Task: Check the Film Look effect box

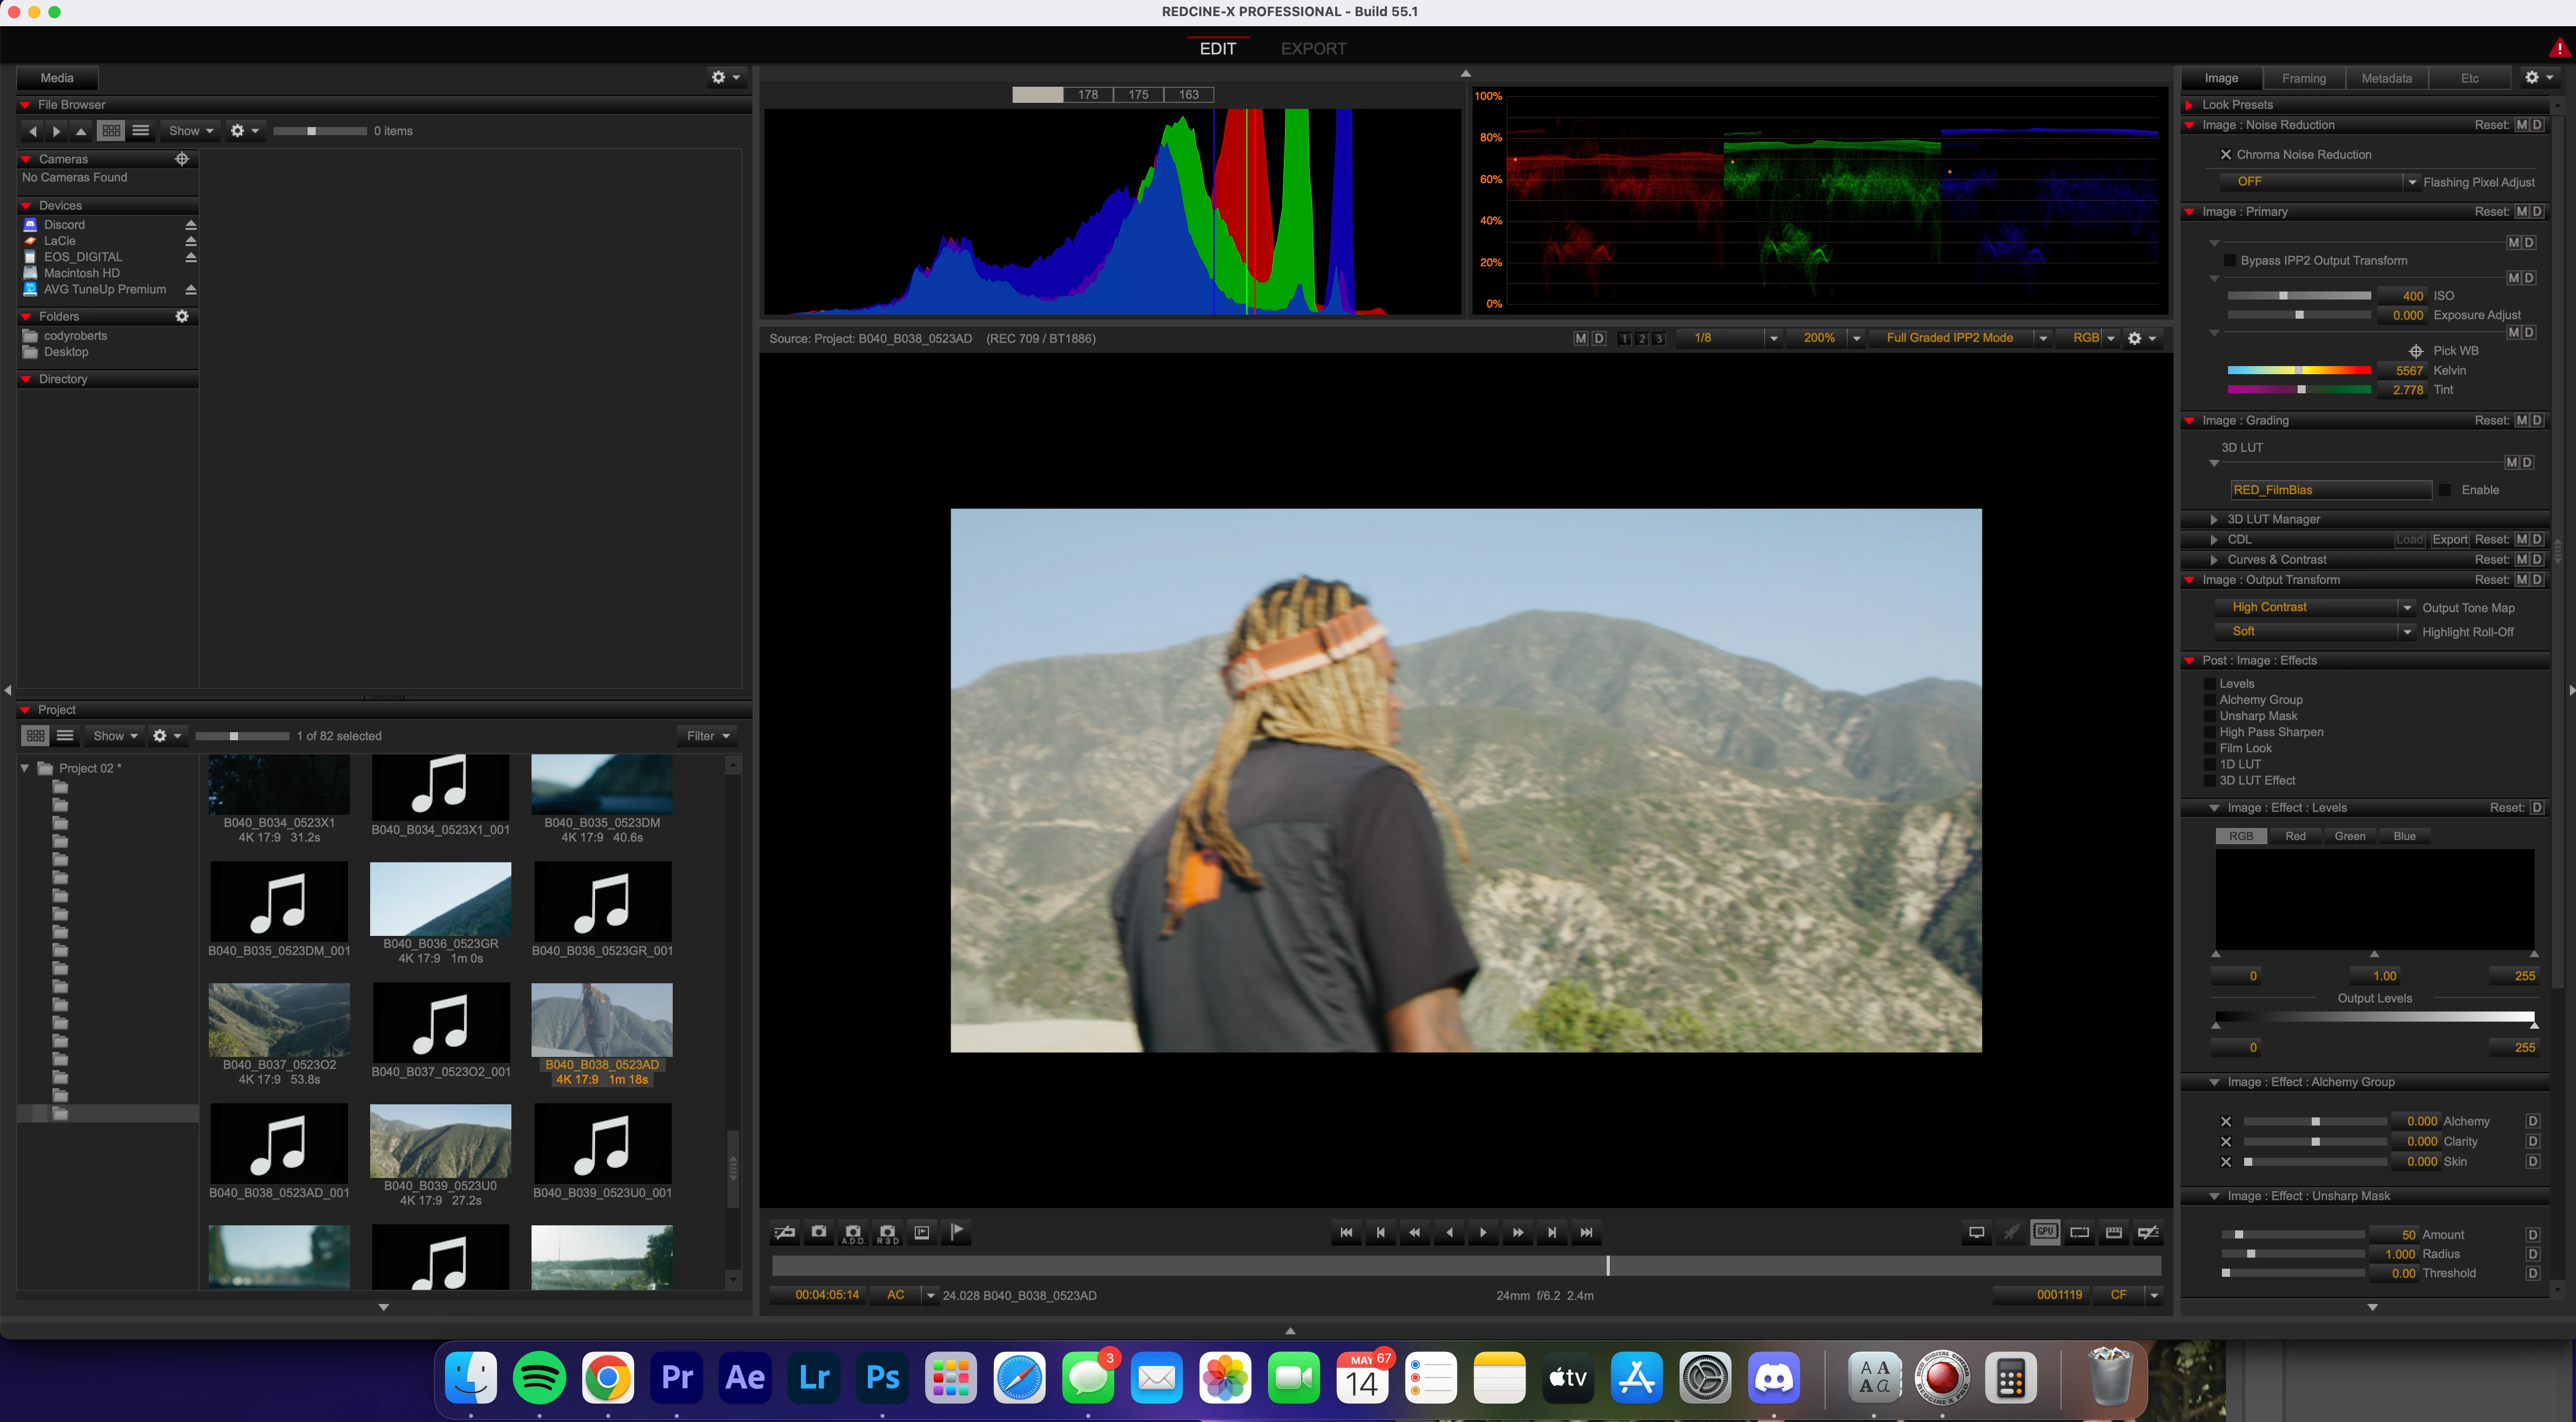Action: click(2210, 748)
